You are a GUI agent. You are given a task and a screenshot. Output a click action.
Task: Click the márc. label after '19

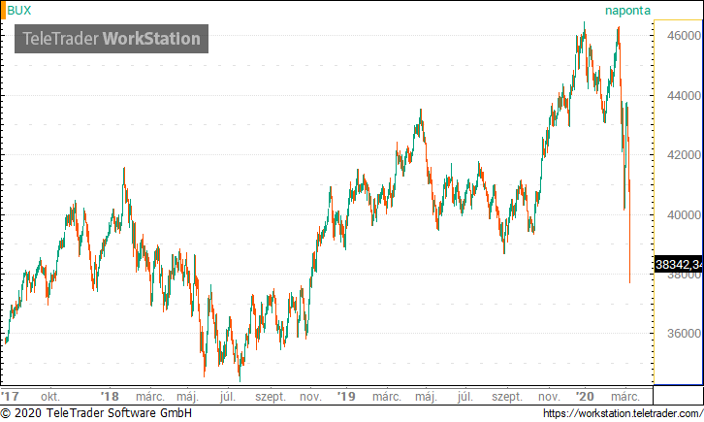(387, 397)
